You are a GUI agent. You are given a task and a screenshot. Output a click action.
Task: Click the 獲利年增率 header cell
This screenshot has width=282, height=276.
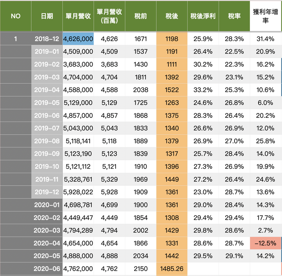[x=266, y=16]
